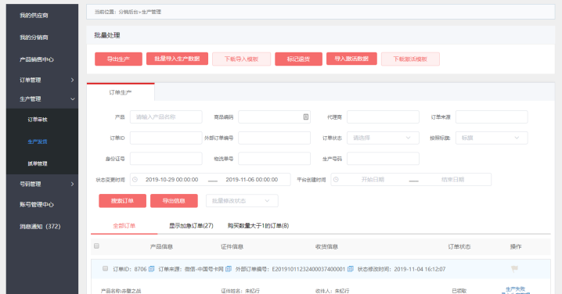Click the clock icon in 状态变更时间 field
The height and width of the screenshot is (294, 562).
[135, 179]
